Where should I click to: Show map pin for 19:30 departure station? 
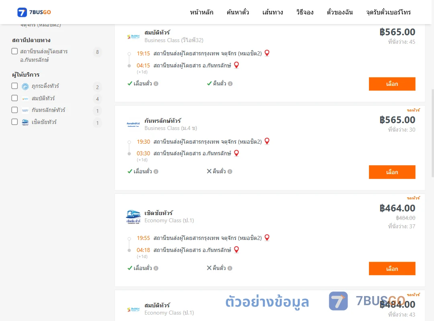click(x=267, y=141)
